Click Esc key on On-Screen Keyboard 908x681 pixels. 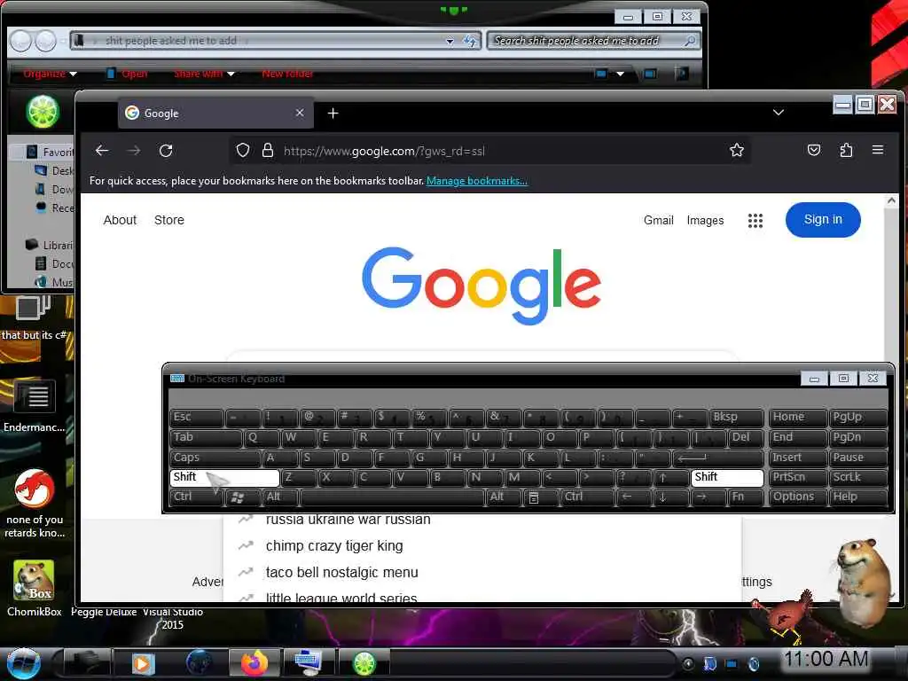(x=196, y=417)
